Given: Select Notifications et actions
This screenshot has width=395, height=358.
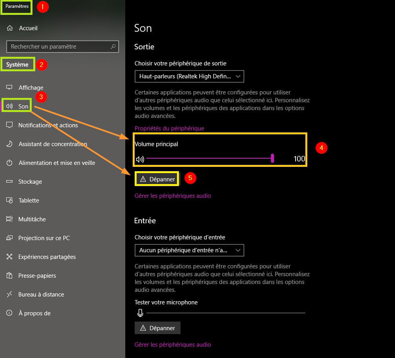Looking at the screenshot, I should [48, 125].
